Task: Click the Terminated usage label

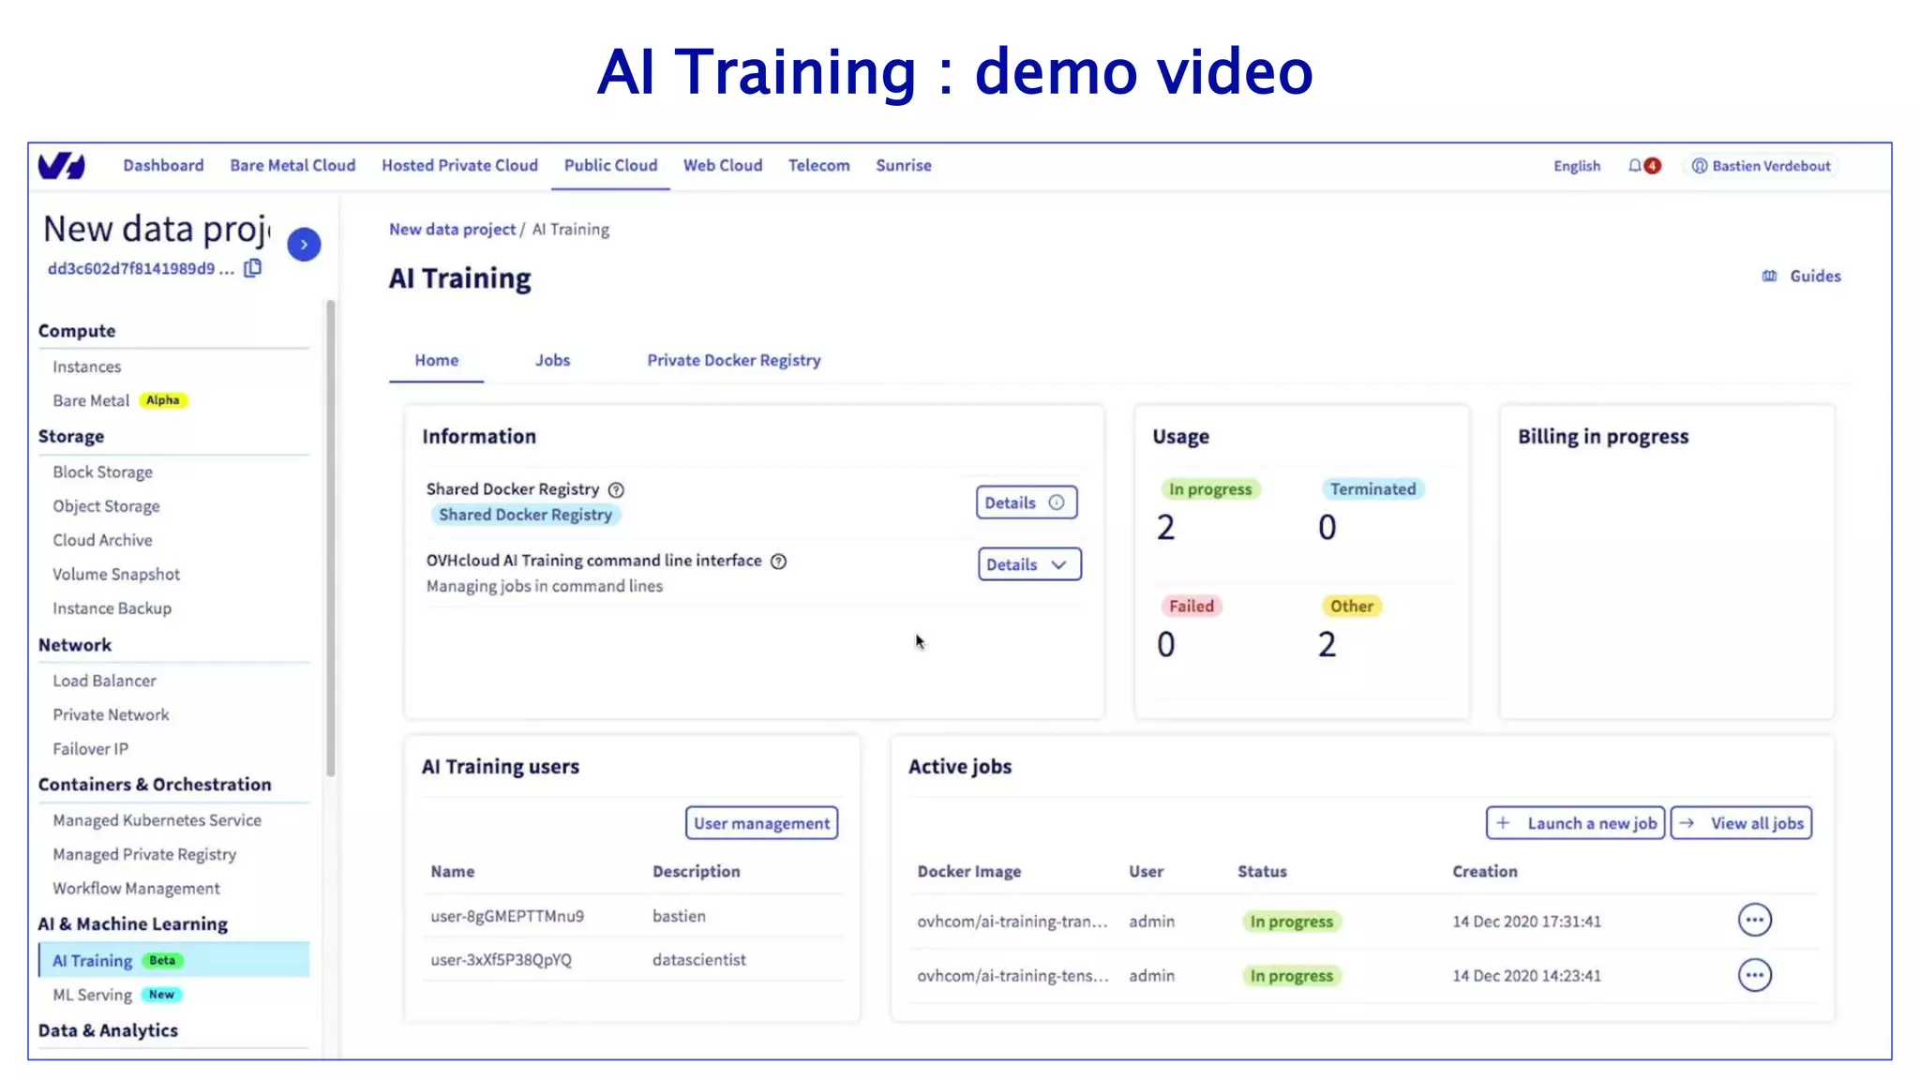Action: point(1372,489)
